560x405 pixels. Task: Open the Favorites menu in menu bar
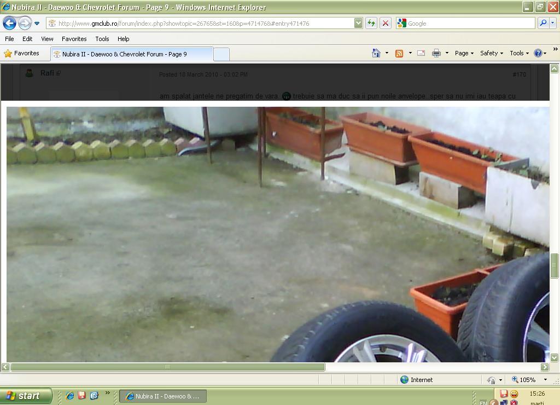point(74,39)
